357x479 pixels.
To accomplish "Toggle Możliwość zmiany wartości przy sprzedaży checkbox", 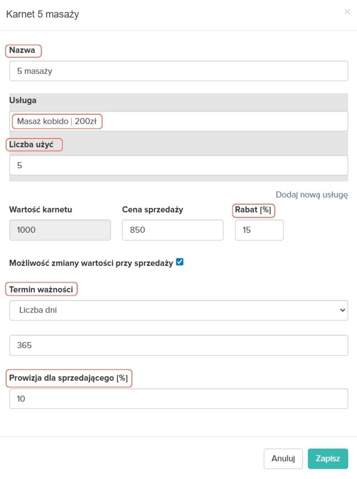I will tap(179, 263).
